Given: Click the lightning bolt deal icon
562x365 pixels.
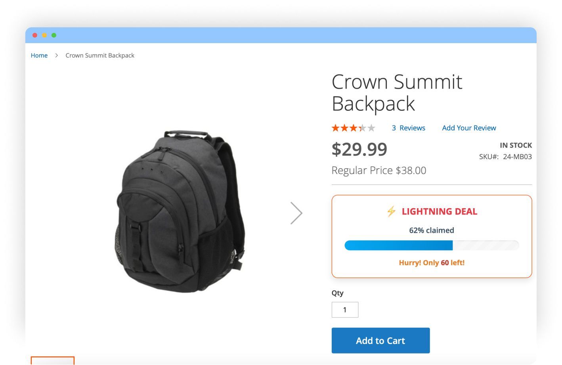Looking at the screenshot, I should click(391, 211).
